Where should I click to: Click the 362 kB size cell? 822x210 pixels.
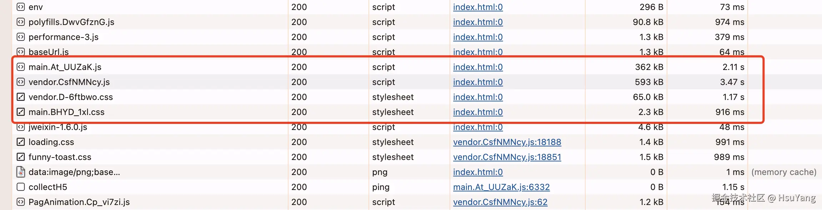point(649,67)
